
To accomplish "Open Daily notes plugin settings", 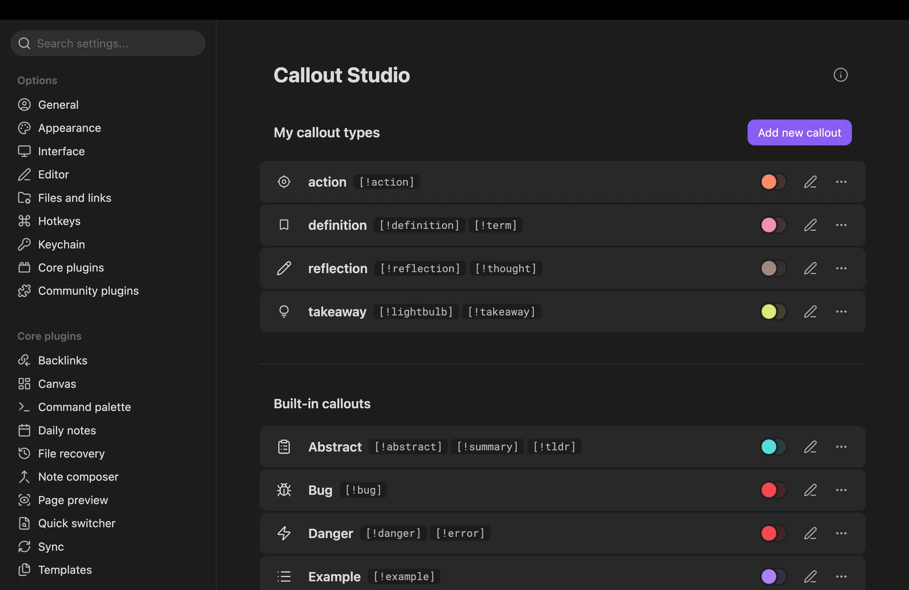I will point(67,430).
